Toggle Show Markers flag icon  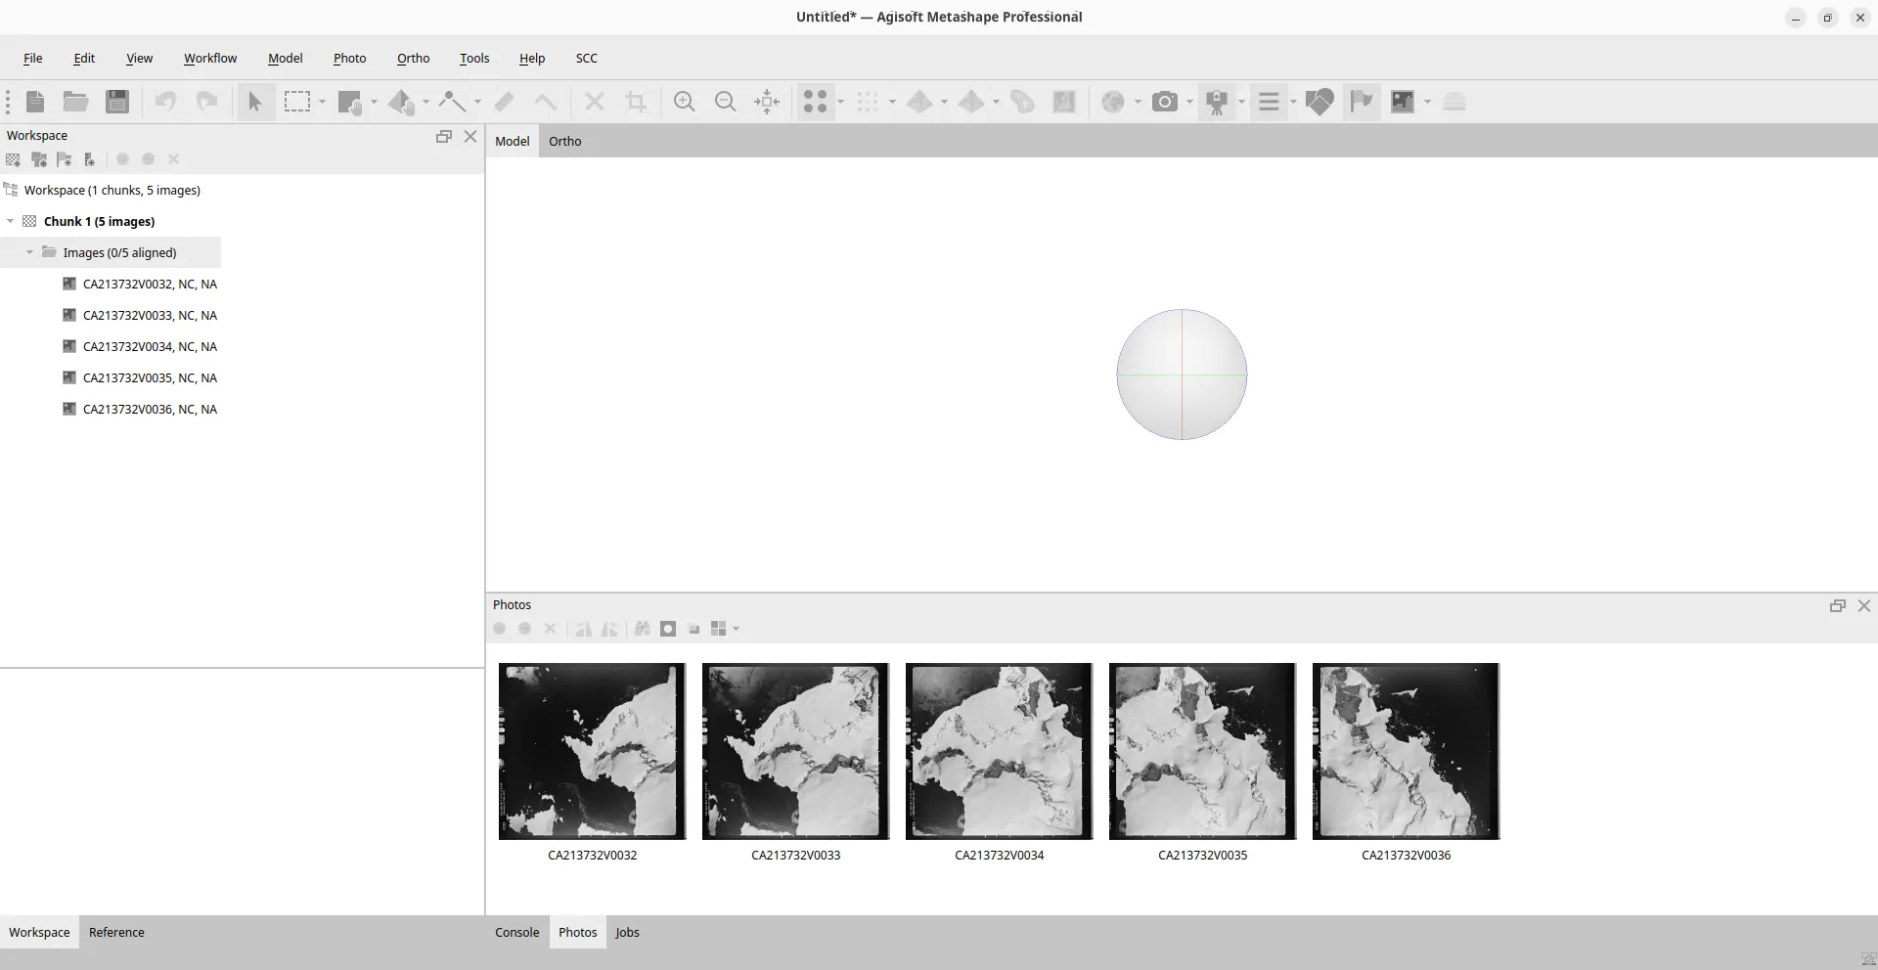pyautogui.click(x=1362, y=102)
